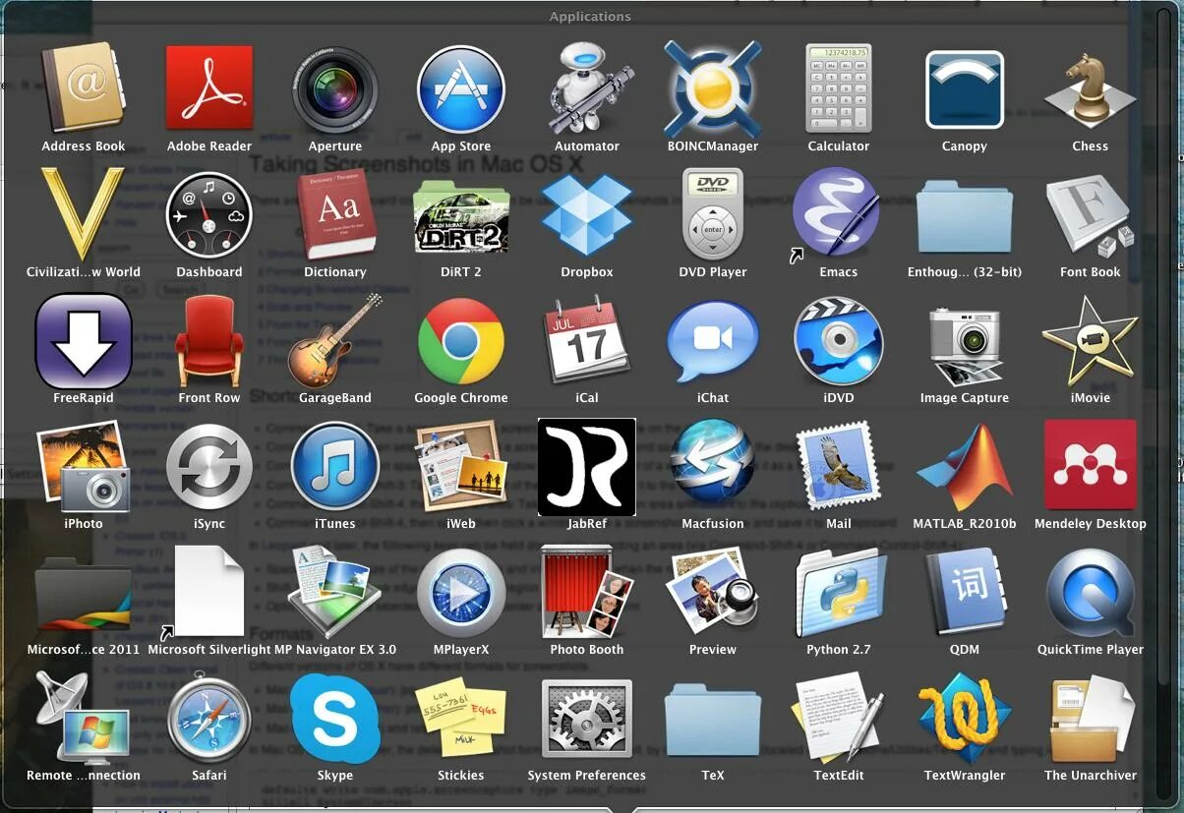
Task: Open the Chess knight icon
Action: pos(1091,88)
